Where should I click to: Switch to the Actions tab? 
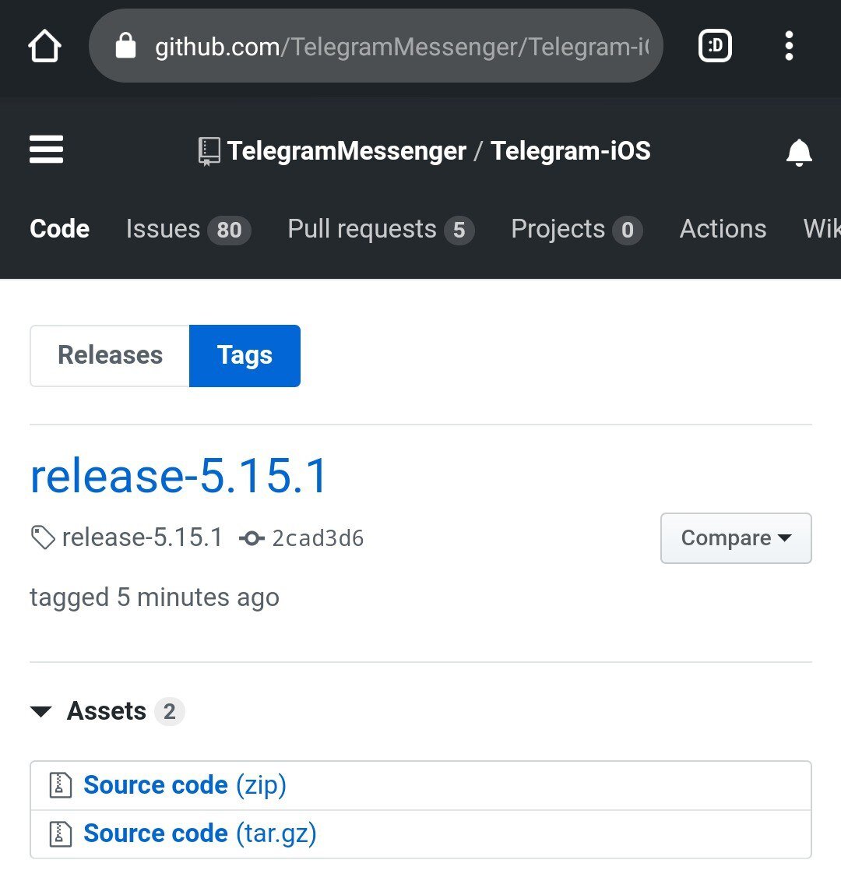point(723,229)
